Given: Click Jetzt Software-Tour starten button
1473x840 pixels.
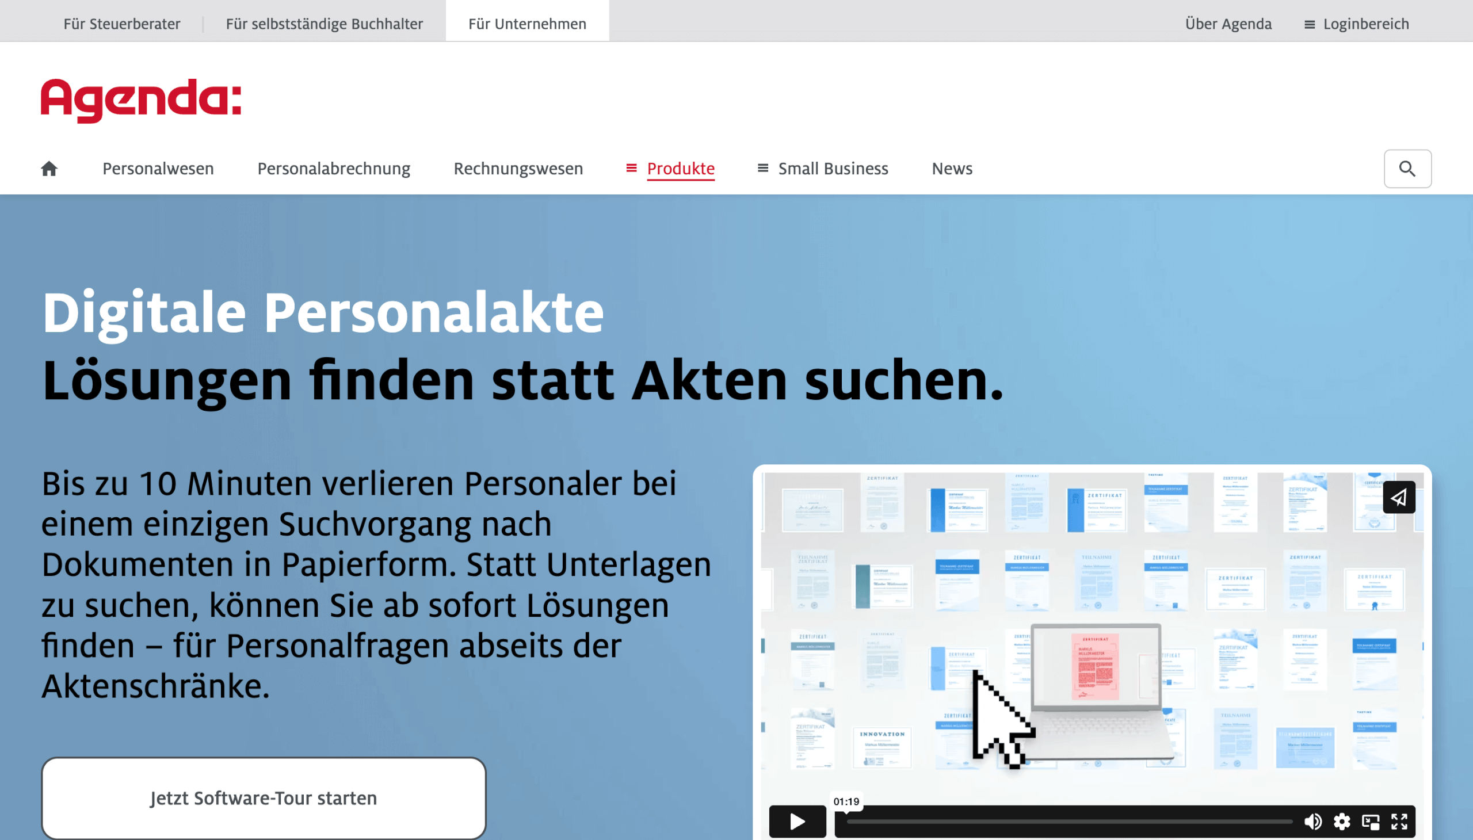Looking at the screenshot, I should (x=264, y=798).
